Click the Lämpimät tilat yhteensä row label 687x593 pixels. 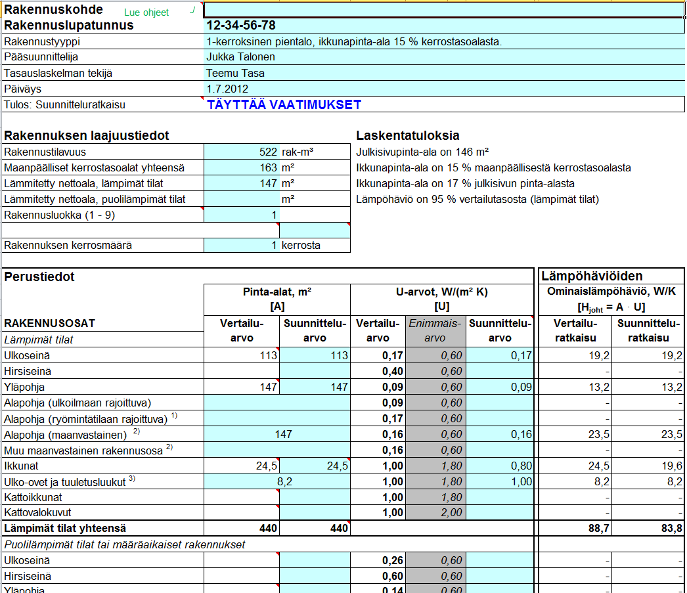[x=65, y=528]
